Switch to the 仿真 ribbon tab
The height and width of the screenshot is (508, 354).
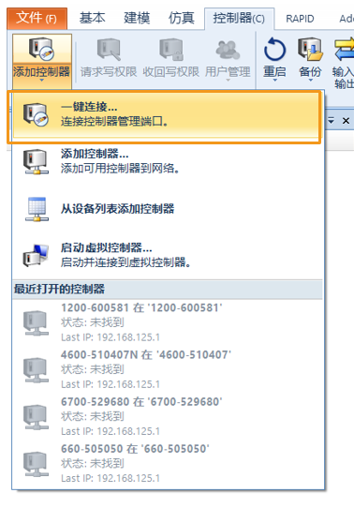(181, 18)
